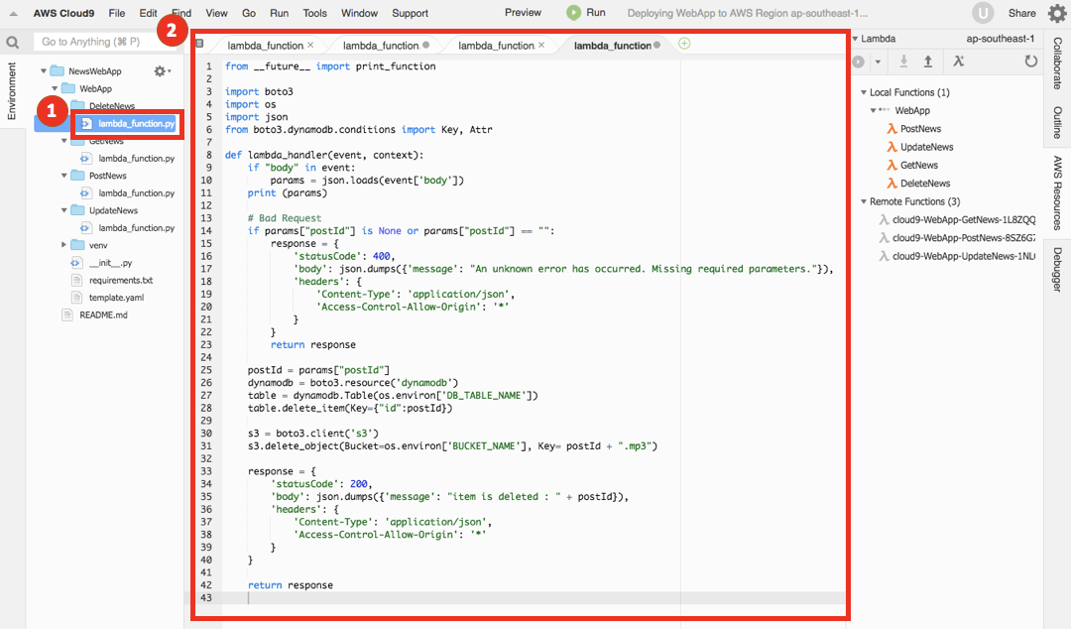This screenshot has height=629, width=1071.
Task: Open the Support menu
Action: tap(410, 13)
